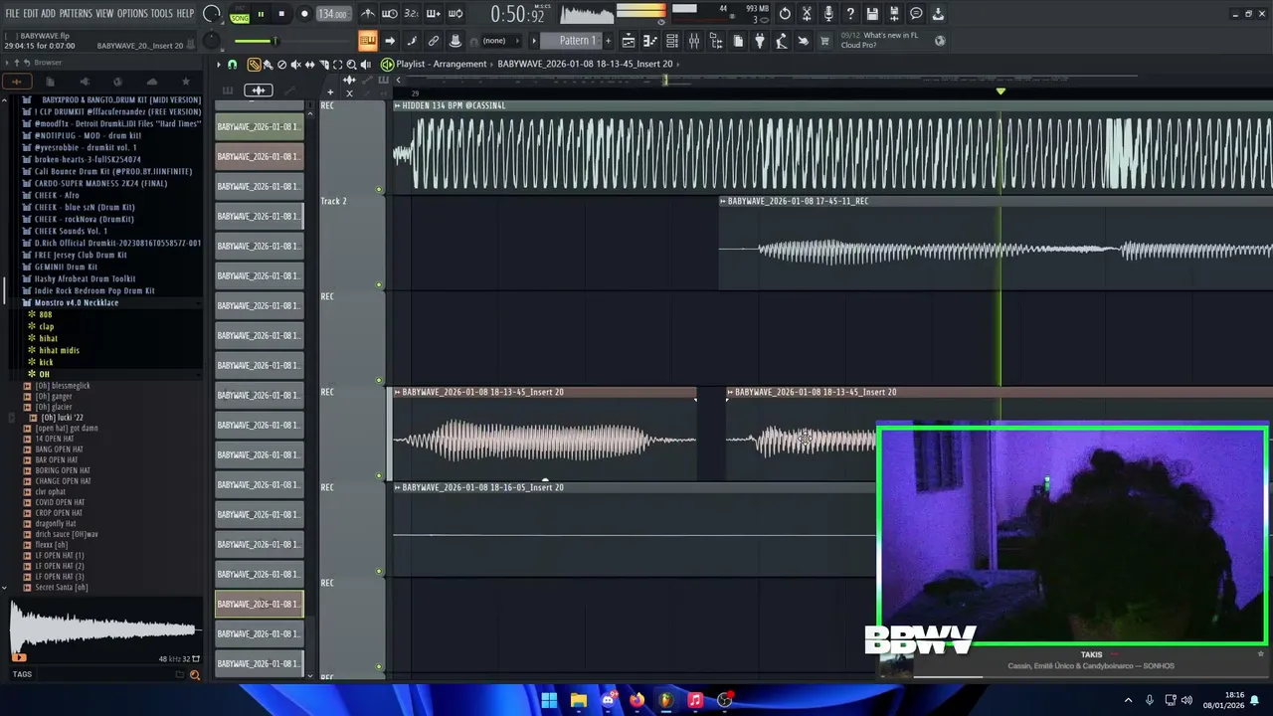
Task: Open the 17-45-11_REC clip menu arrow
Action: [723, 201]
